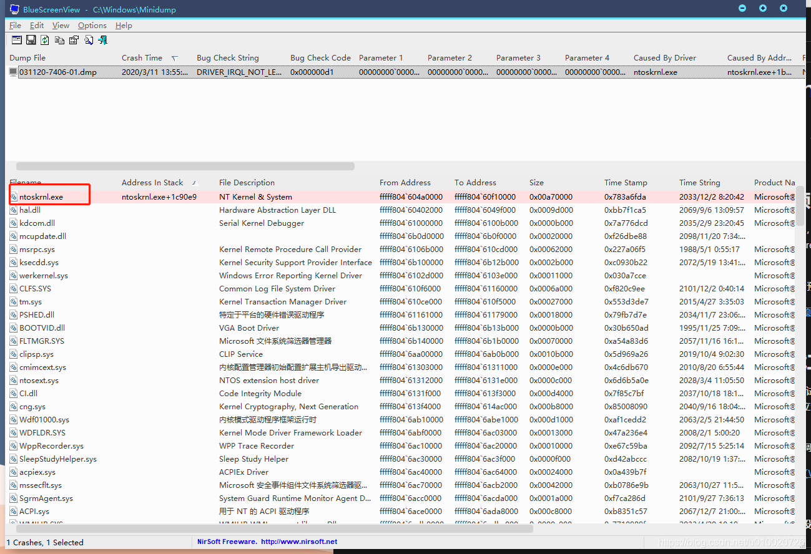Screen dimensions: 811x554
Task: Select the Sleep Study Helper description
Action: click(x=253, y=459)
